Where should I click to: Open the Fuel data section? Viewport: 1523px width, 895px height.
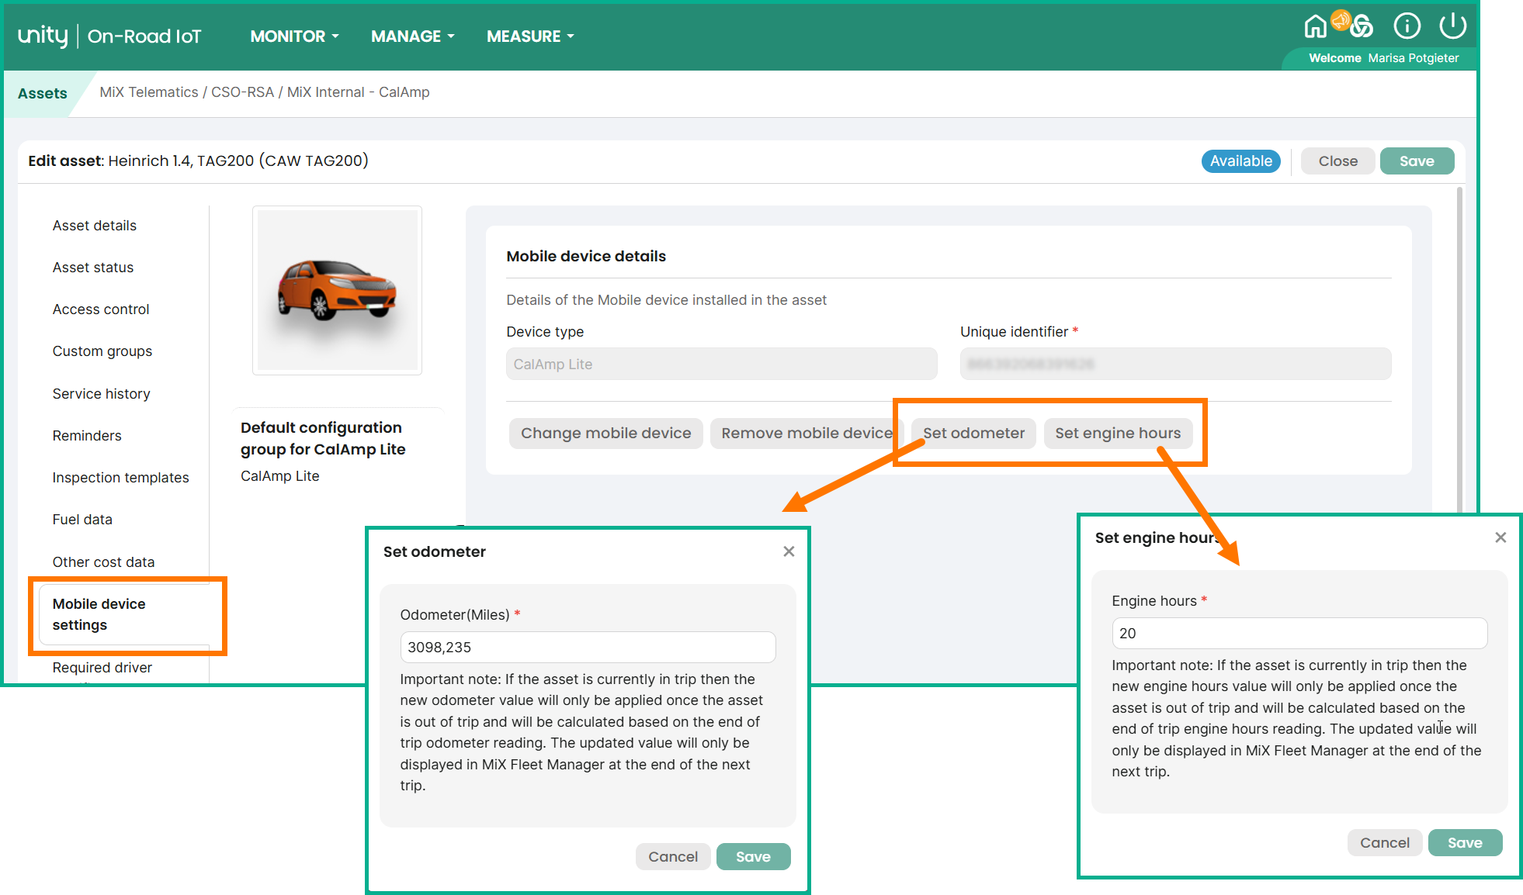(x=82, y=520)
